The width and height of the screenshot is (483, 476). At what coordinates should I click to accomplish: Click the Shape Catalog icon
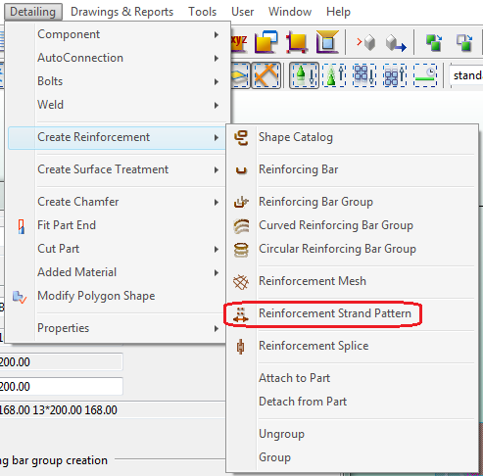tap(241, 138)
